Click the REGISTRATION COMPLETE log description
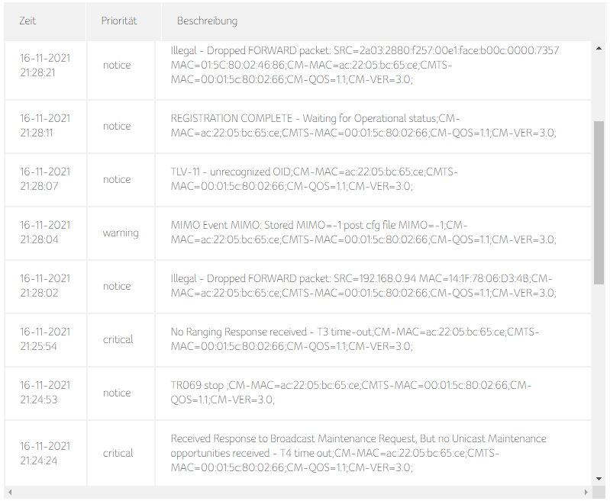The height and width of the screenshot is (504, 610). click(x=363, y=126)
